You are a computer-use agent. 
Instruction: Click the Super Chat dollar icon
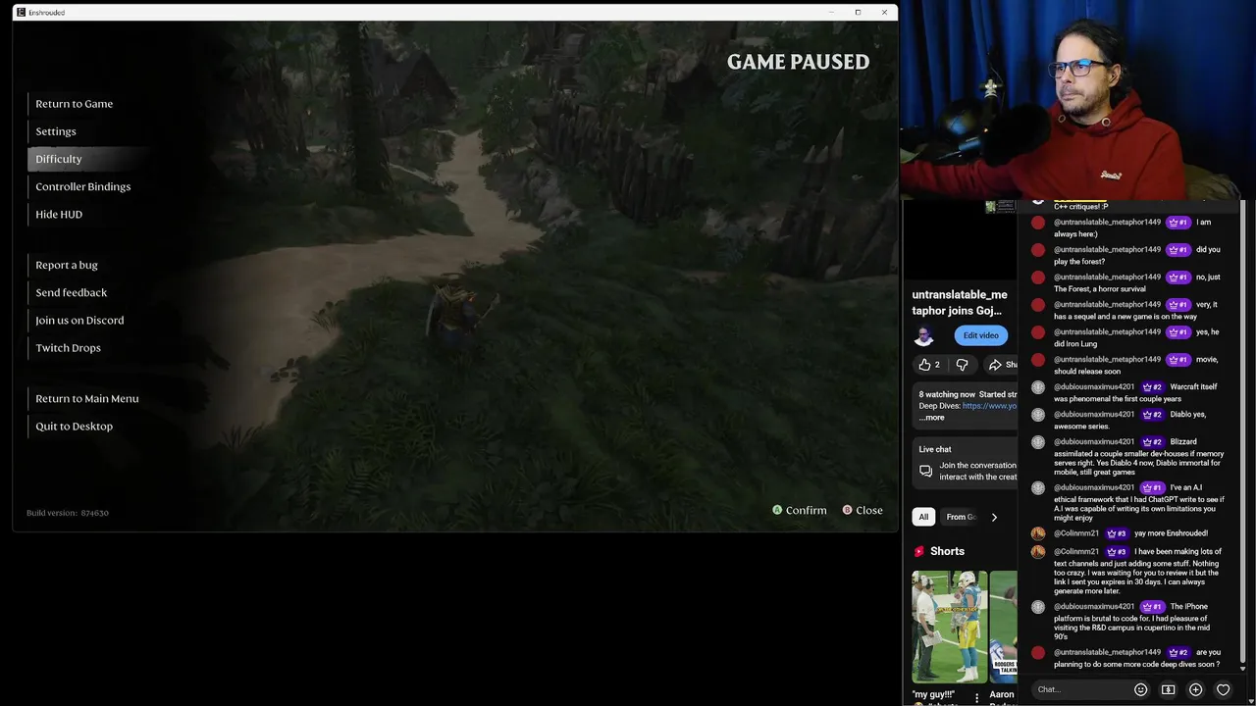(1168, 689)
